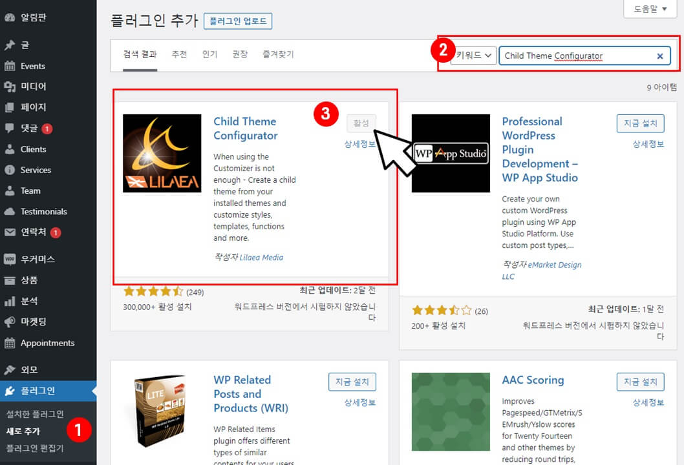684x465 pixels.
Task: Open 상세정보 for WP Related Posts
Action: pos(360,403)
